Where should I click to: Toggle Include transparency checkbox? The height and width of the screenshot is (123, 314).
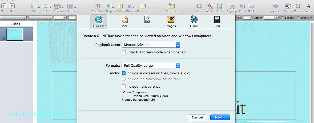[124, 86]
